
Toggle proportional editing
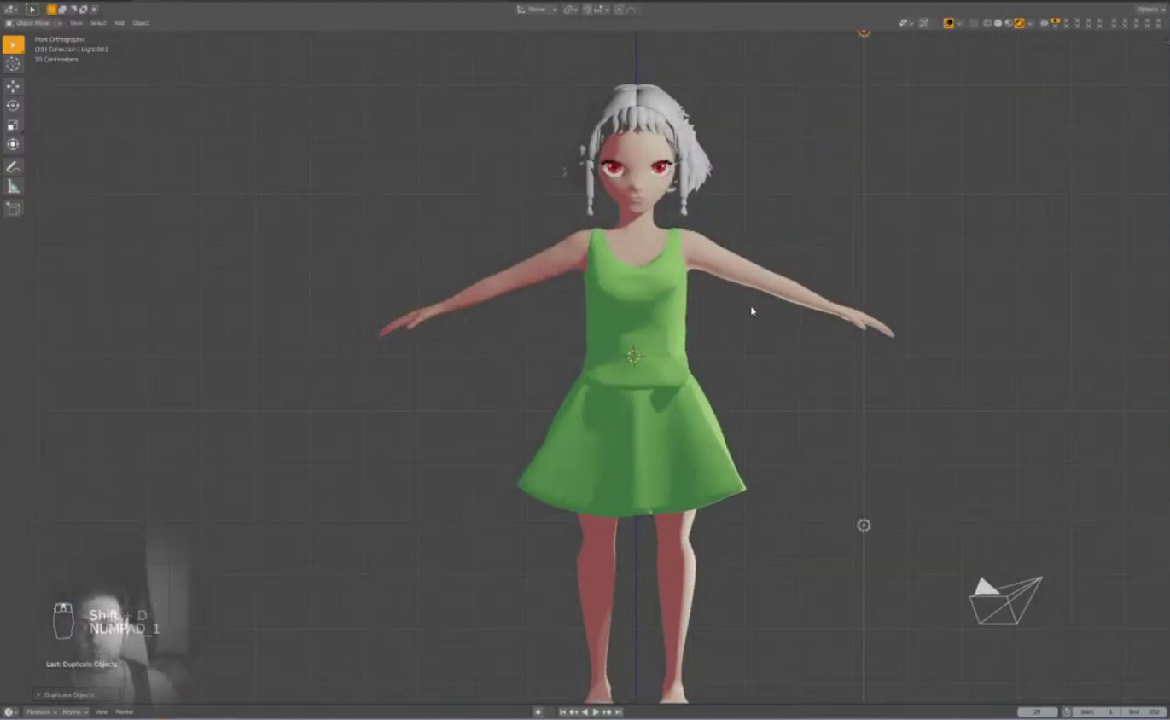620,9
